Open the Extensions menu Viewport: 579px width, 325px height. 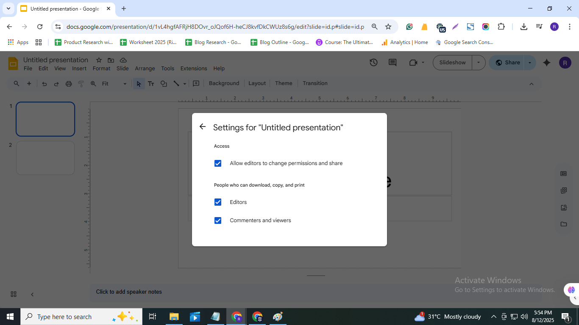tap(194, 69)
